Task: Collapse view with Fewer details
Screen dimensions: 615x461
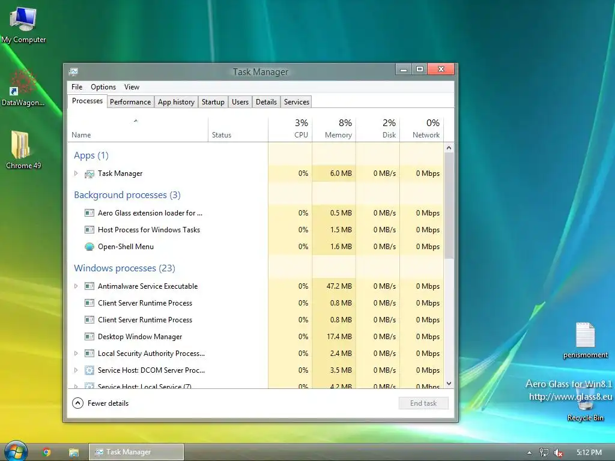Action: click(100, 403)
